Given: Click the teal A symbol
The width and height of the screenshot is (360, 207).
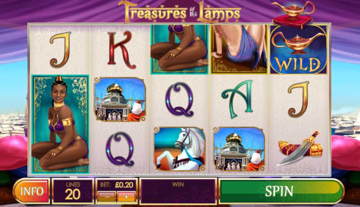Looking at the screenshot, I should [x=237, y=99].
